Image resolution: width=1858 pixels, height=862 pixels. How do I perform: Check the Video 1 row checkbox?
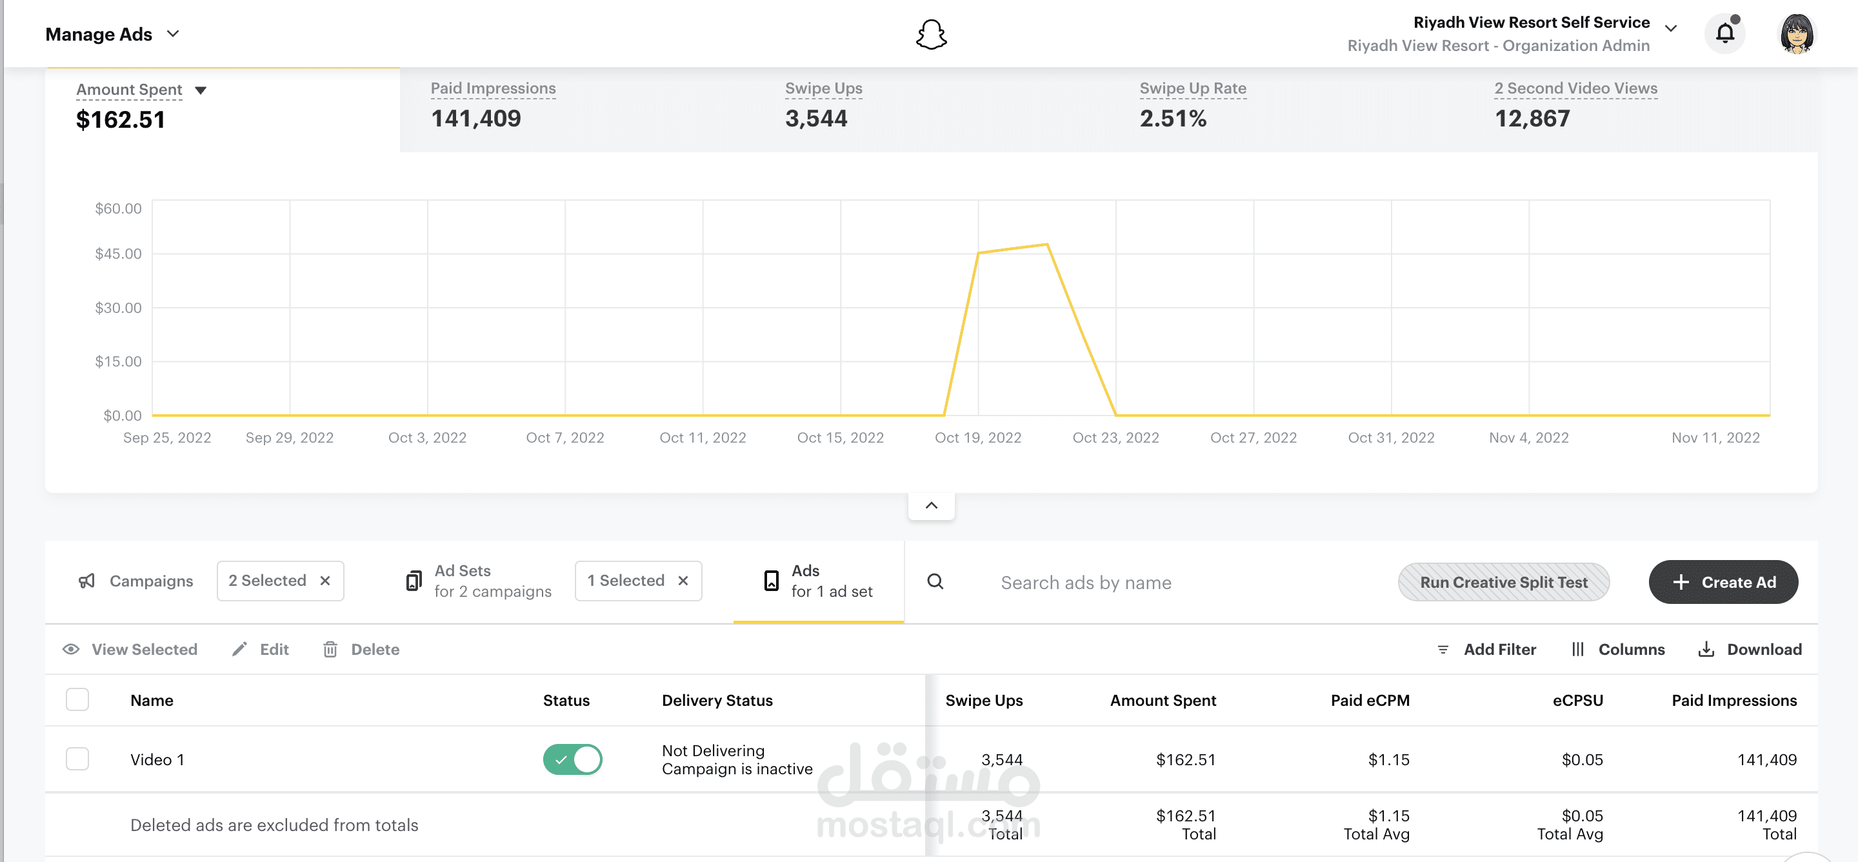pyautogui.click(x=77, y=759)
